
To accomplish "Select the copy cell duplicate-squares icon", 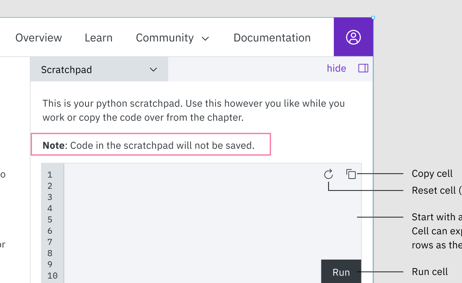I will pos(351,174).
